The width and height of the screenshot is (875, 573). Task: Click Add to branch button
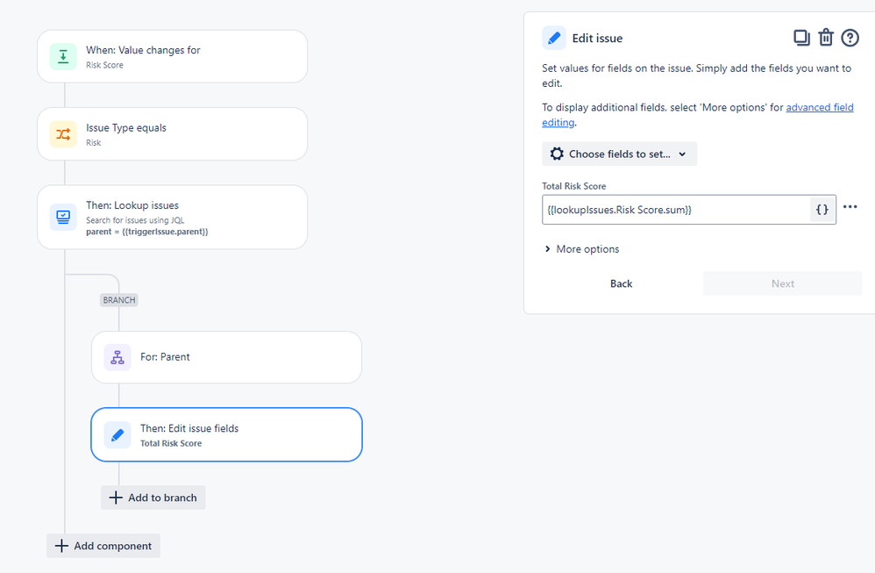(x=153, y=498)
